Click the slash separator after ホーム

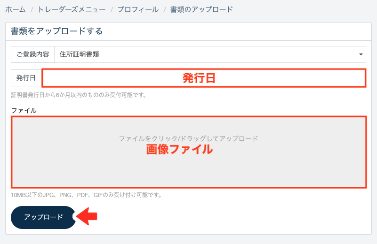pos(32,9)
